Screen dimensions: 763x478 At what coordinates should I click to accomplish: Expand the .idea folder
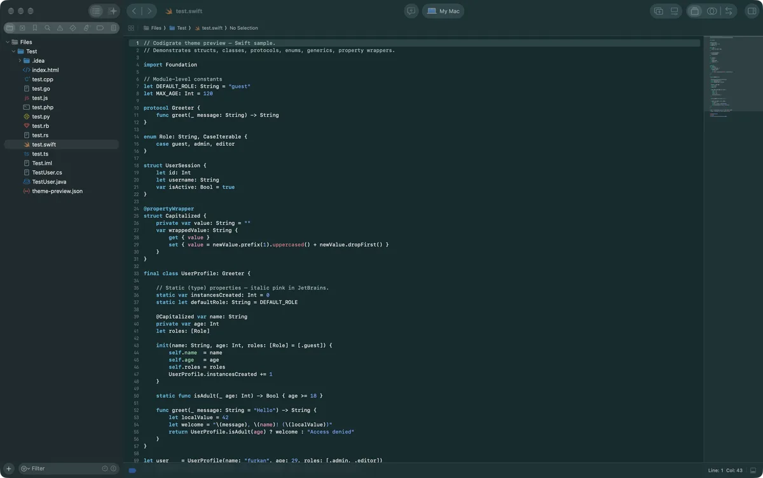[20, 61]
